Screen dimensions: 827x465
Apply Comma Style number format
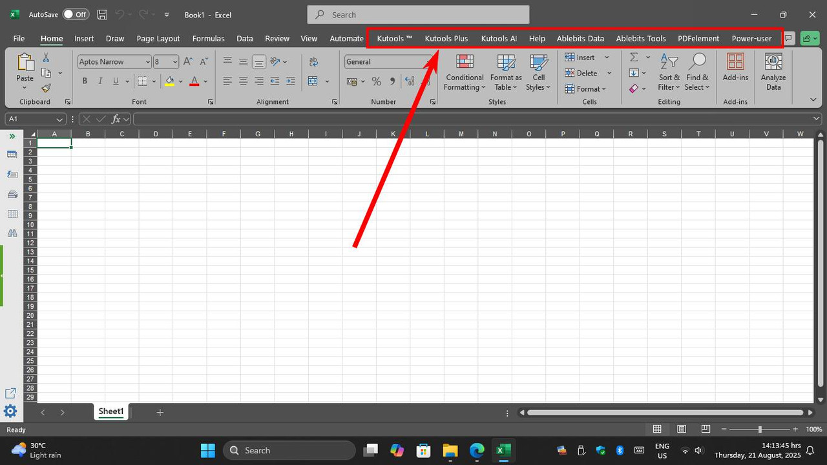point(392,81)
